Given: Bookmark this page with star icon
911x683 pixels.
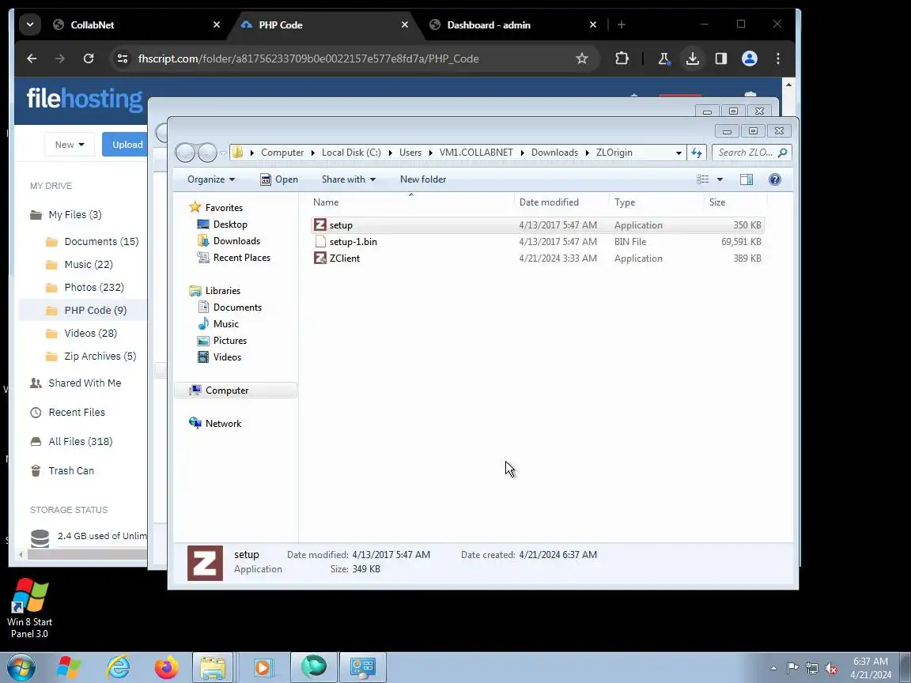Looking at the screenshot, I should (581, 58).
